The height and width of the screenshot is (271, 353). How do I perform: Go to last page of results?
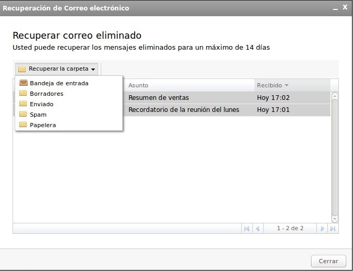tap(333, 229)
